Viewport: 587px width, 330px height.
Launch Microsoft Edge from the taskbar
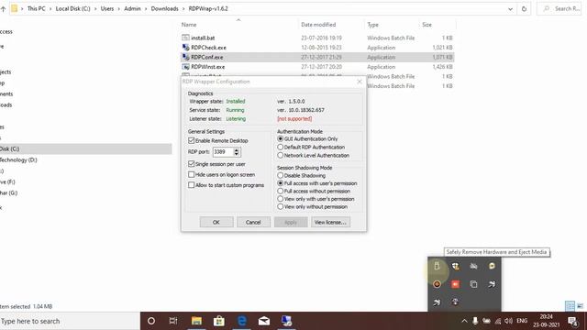click(242, 321)
